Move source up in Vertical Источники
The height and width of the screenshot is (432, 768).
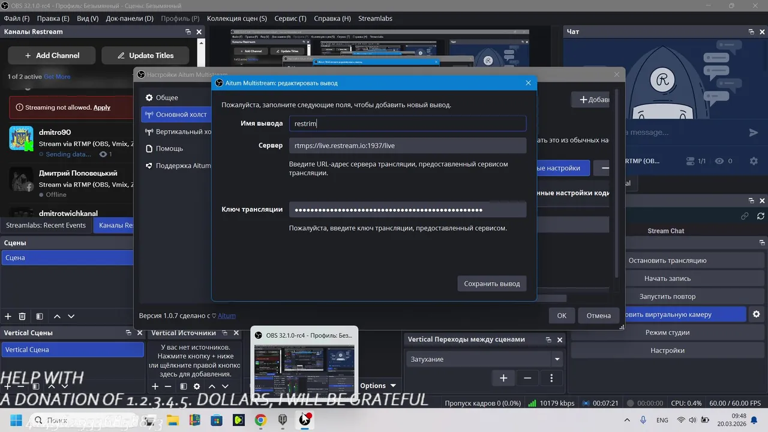pyautogui.click(x=212, y=386)
